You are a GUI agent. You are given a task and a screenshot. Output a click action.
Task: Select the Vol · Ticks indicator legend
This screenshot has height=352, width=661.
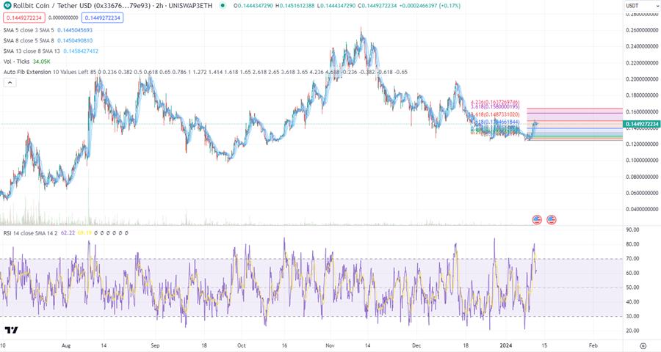tap(16, 62)
